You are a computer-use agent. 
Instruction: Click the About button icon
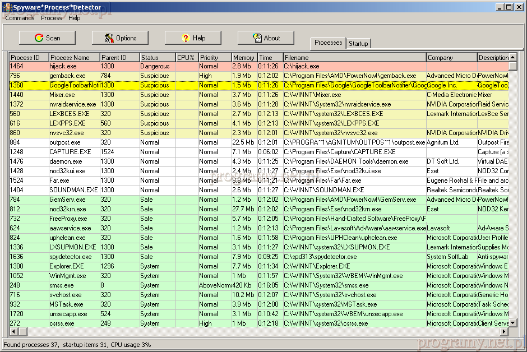pos(257,38)
